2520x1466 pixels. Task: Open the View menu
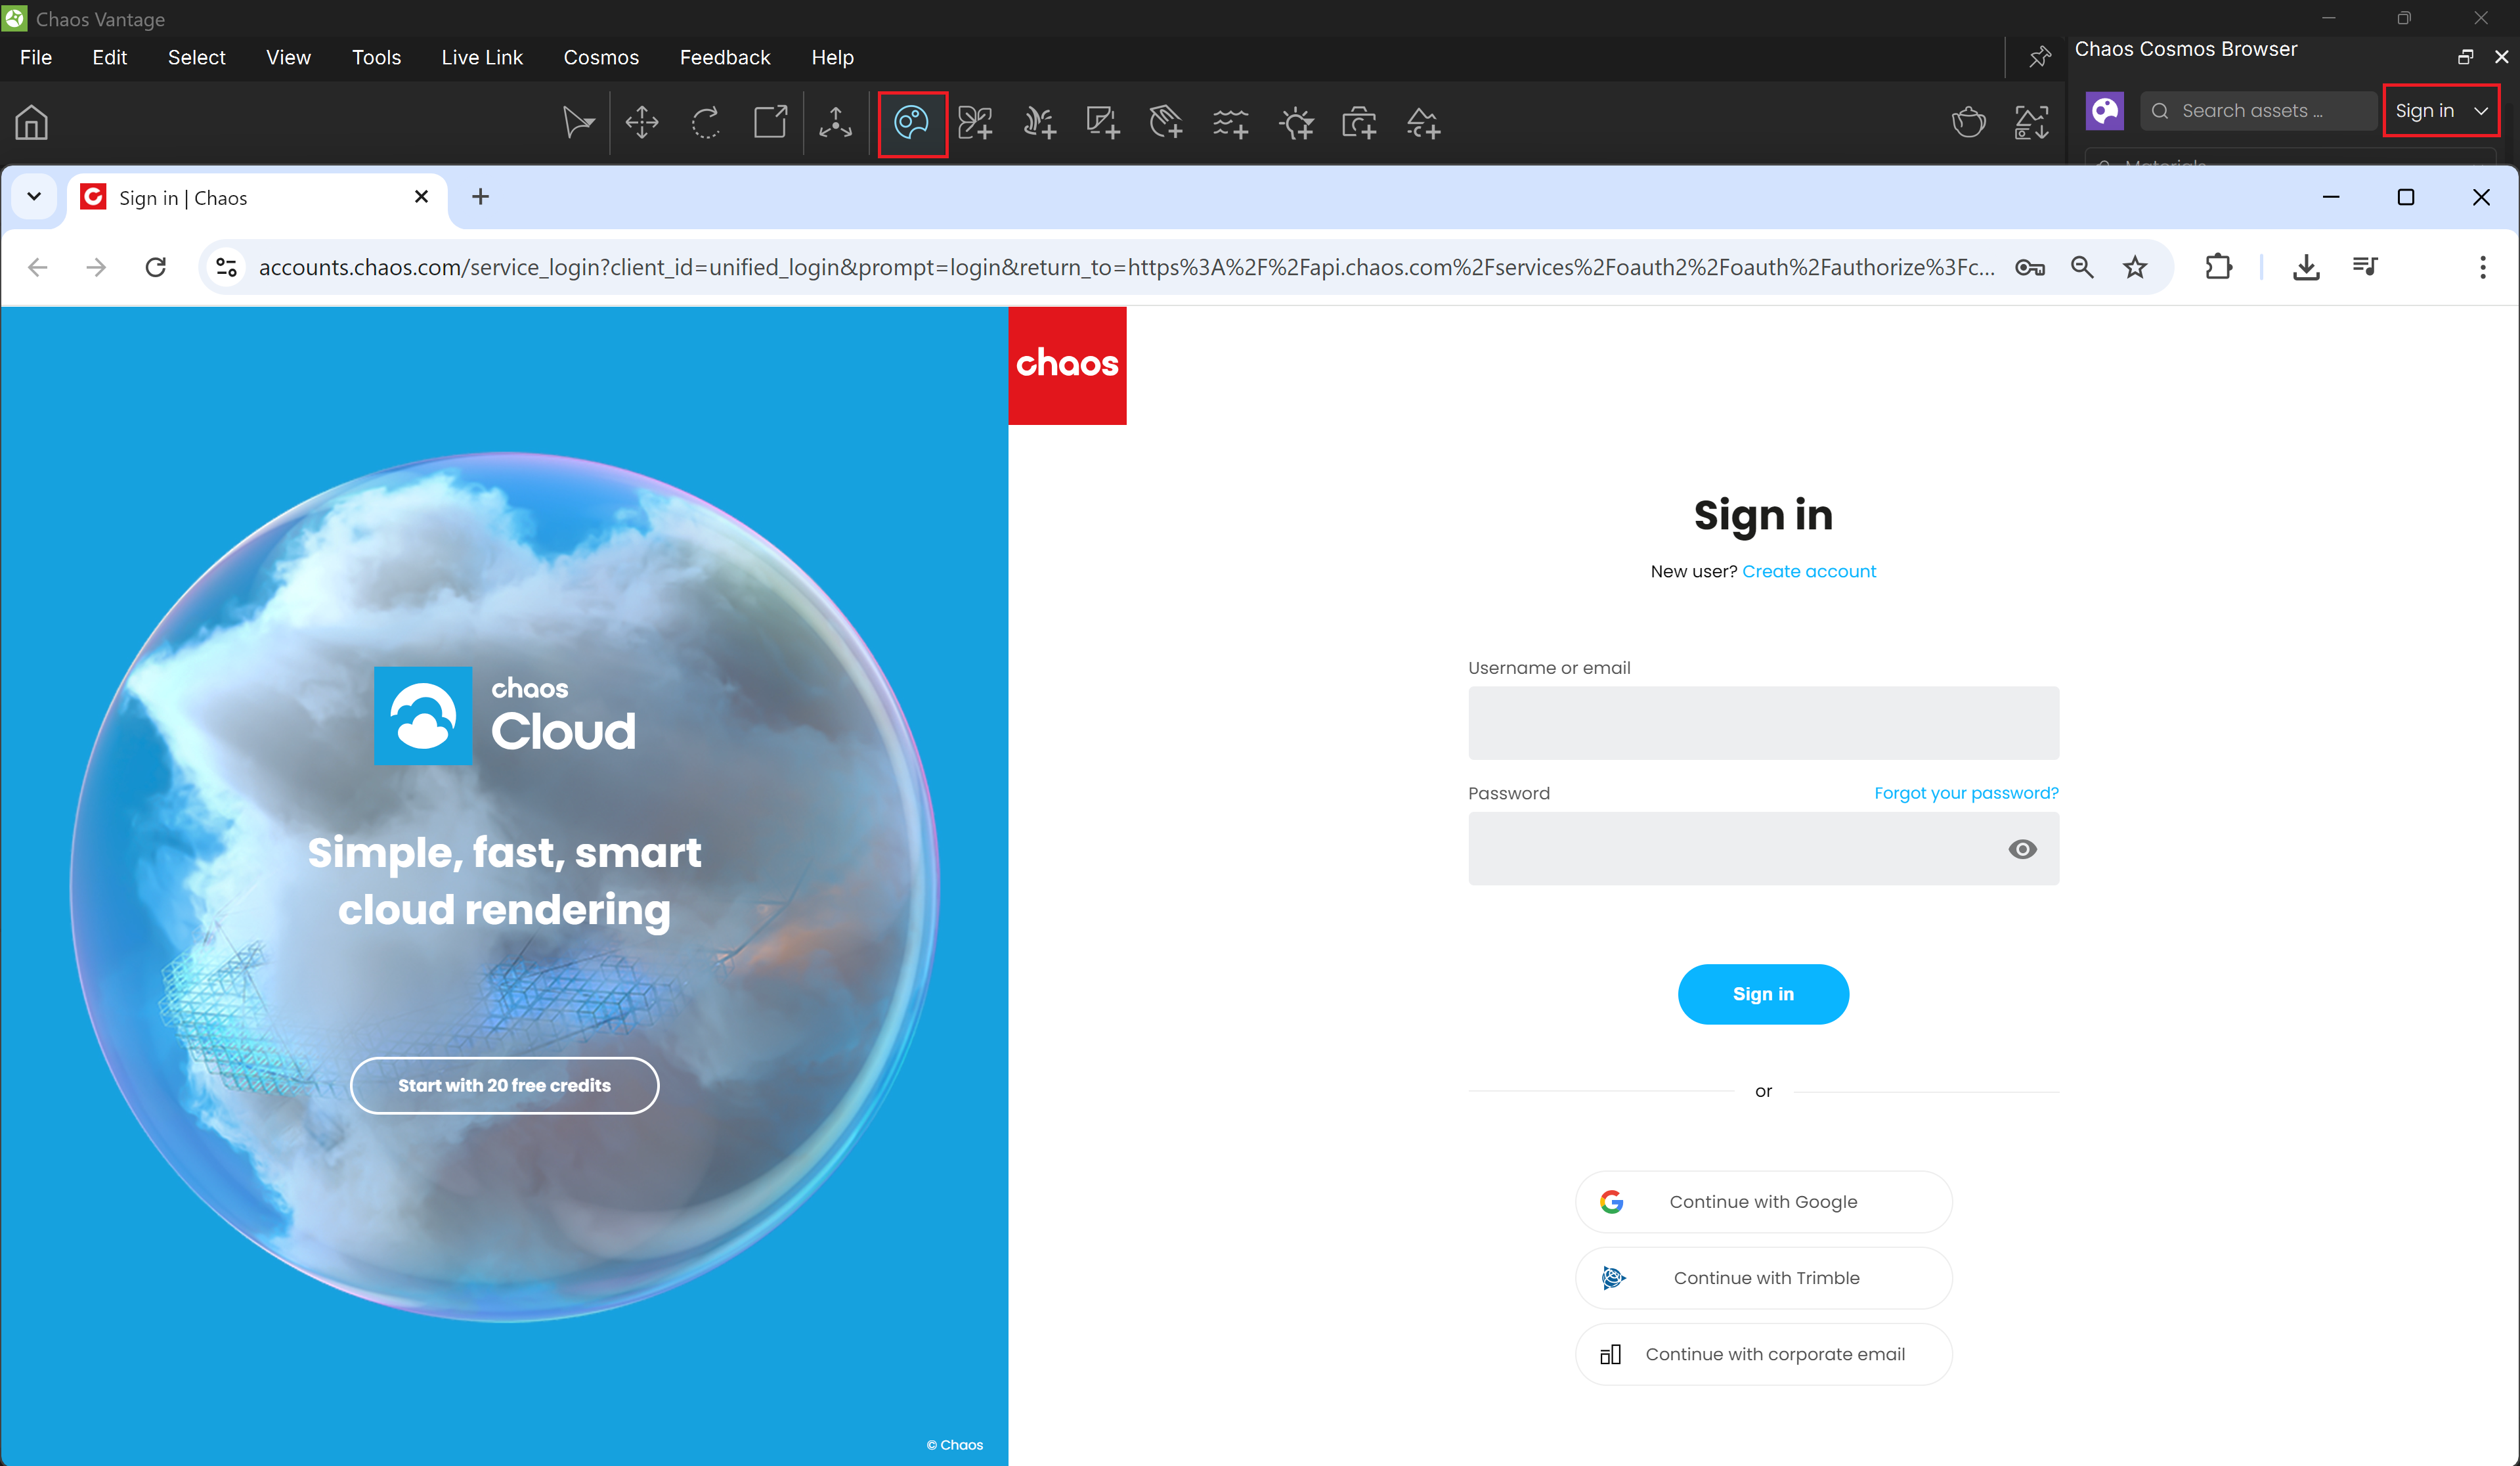[289, 57]
